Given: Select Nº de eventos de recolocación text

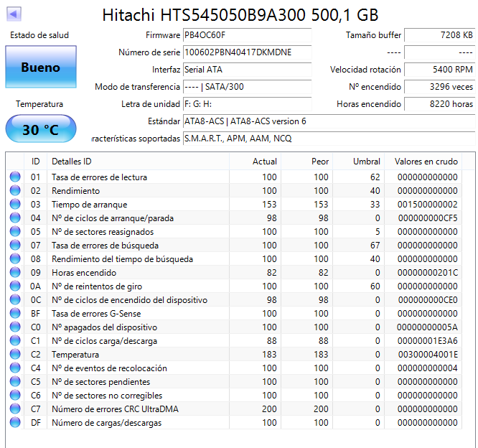Looking at the screenshot, I should click(109, 368).
